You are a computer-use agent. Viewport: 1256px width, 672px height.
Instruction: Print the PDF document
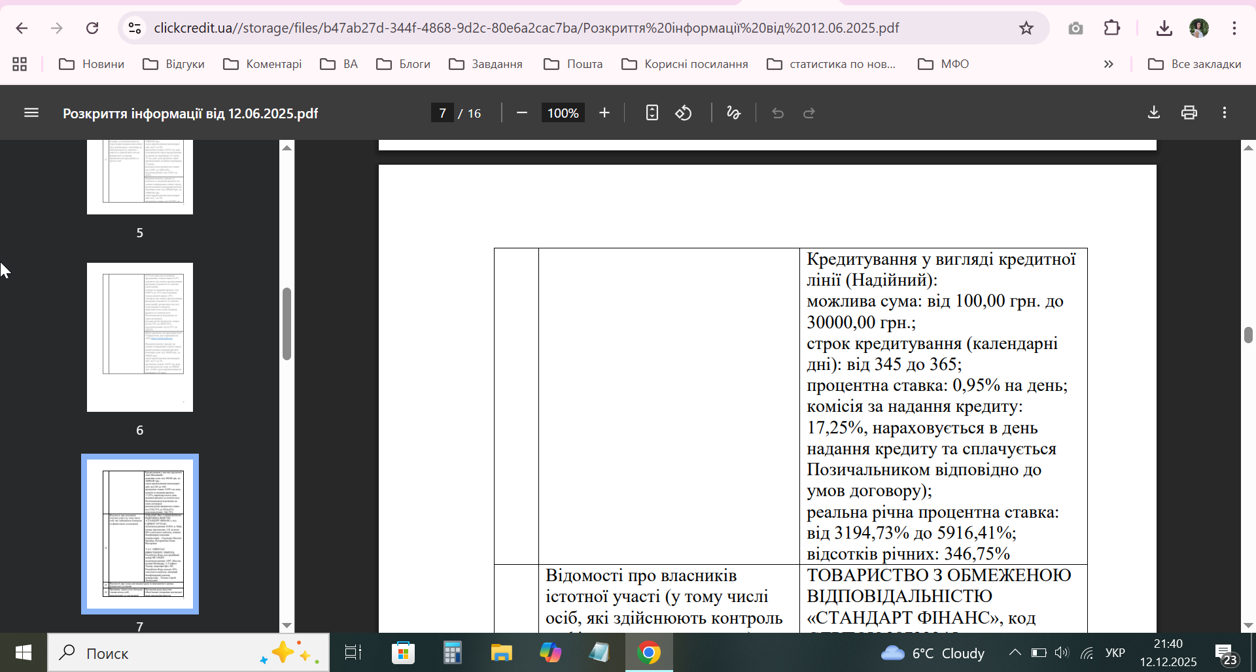tap(1189, 112)
